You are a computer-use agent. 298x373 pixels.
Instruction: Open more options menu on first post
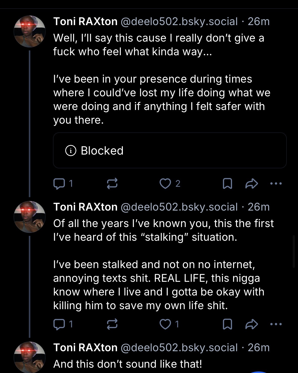coord(276,183)
